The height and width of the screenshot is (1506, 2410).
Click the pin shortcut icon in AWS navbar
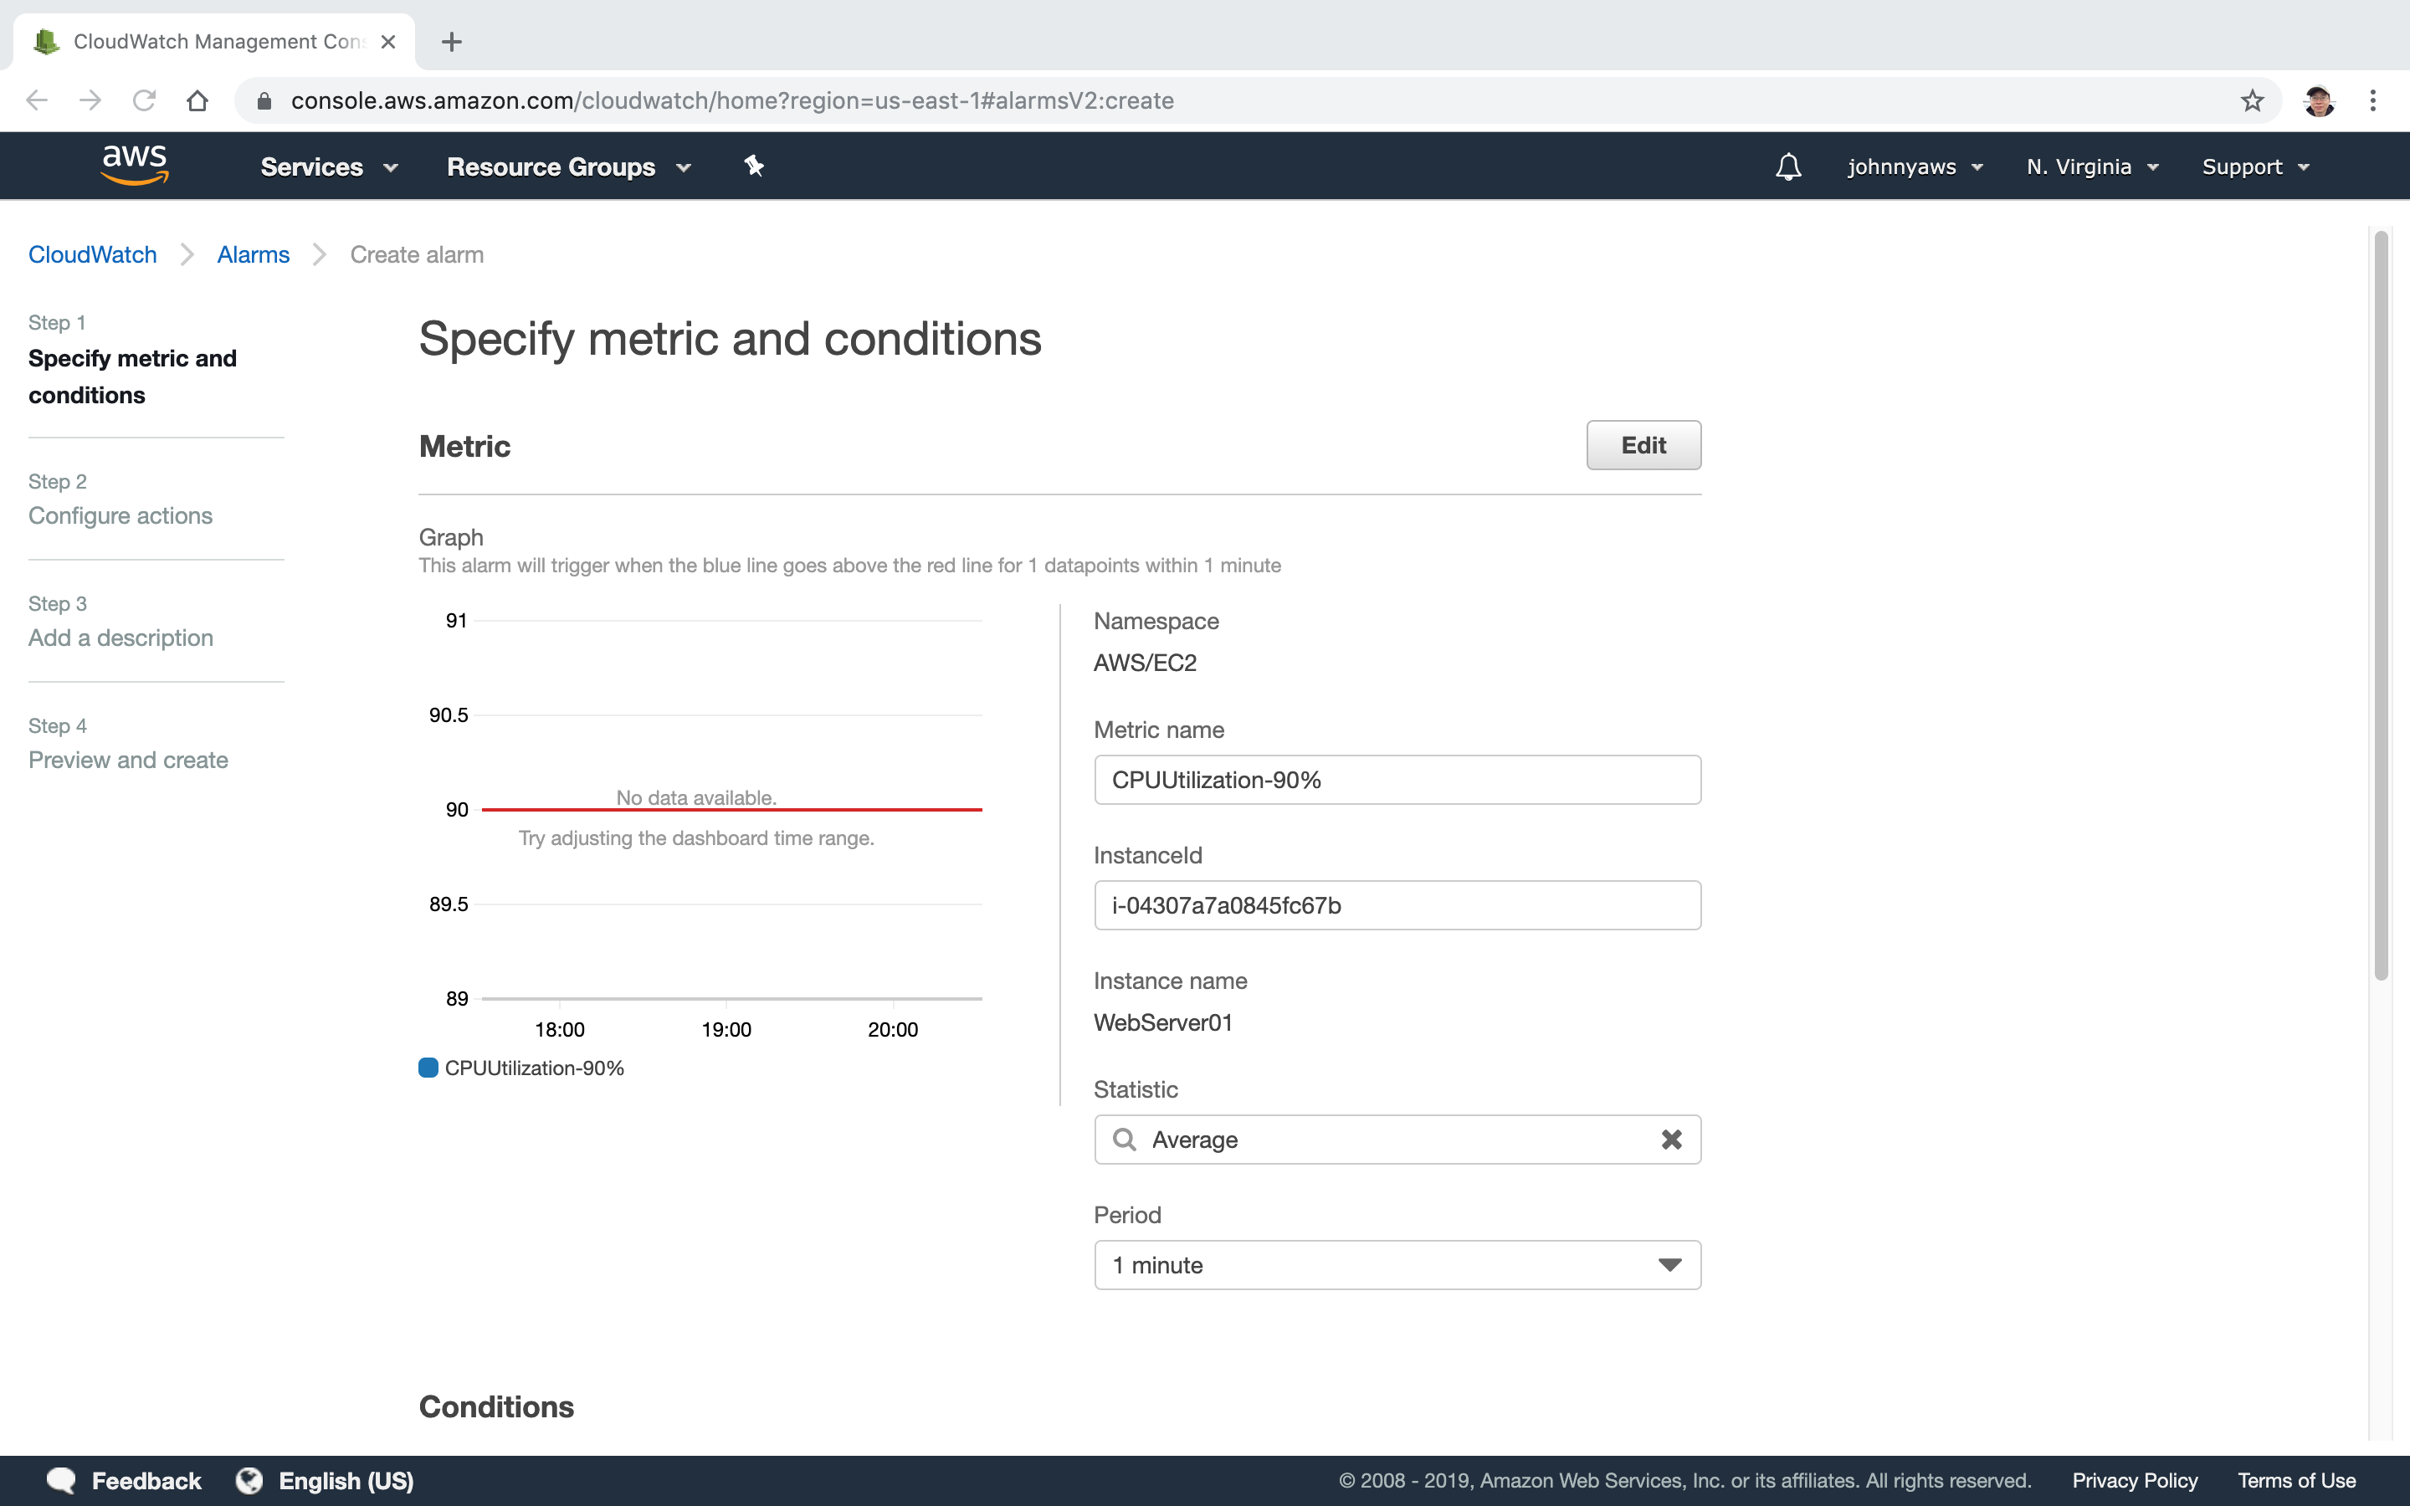pos(754,166)
